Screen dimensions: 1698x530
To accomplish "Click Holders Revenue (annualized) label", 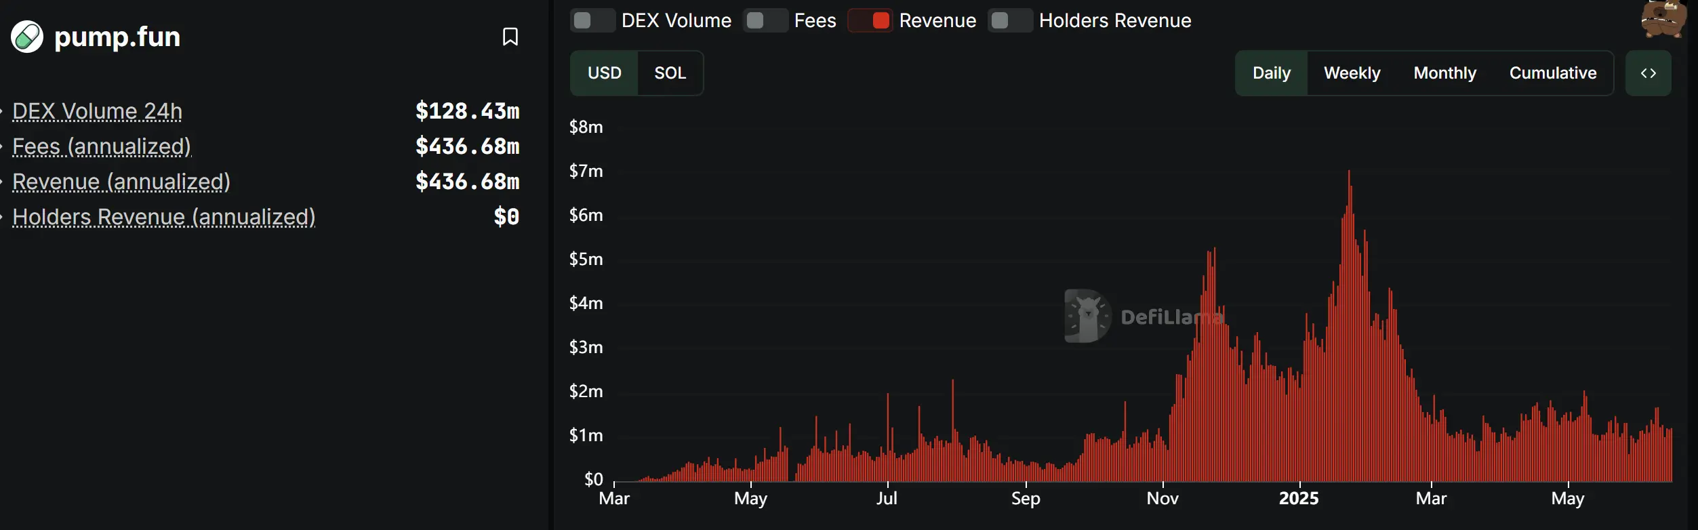I will pos(164,217).
